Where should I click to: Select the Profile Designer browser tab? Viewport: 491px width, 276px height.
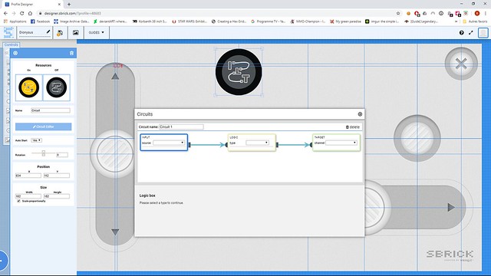pyautogui.click(x=32, y=5)
